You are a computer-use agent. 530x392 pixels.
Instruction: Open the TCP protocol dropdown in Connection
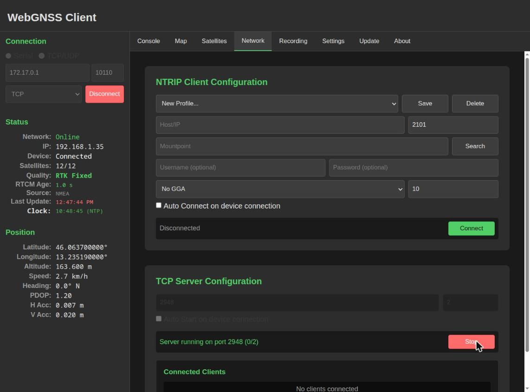(x=44, y=94)
